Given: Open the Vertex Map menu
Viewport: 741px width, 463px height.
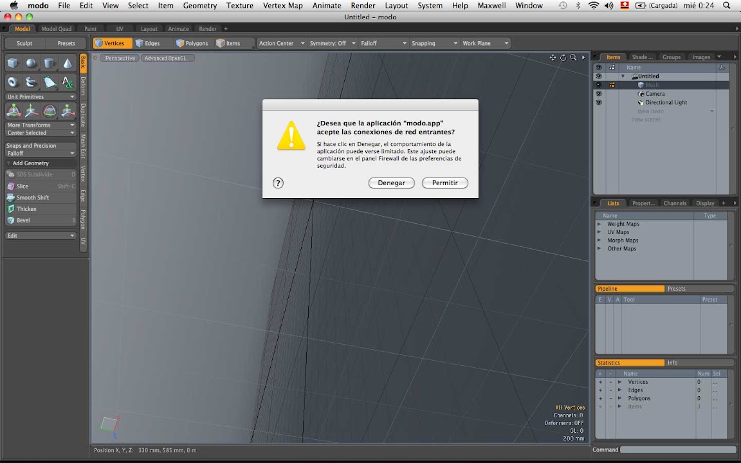Looking at the screenshot, I should pyautogui.click(x=282, y=6).
